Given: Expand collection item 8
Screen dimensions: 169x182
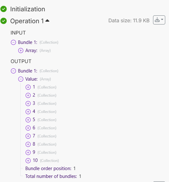Looking at the screenshot, I should click(x=28, y=144).
